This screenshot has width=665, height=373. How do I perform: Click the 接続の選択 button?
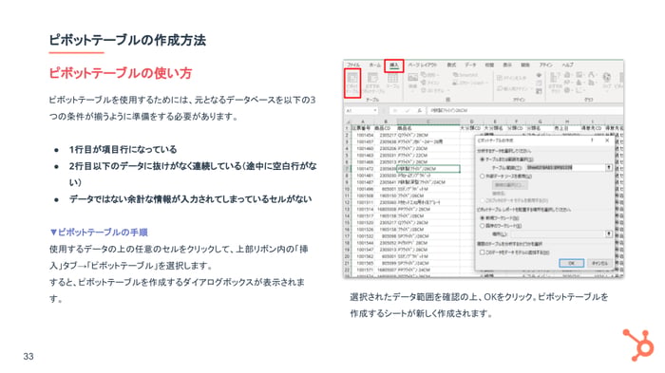click(509, 185)
